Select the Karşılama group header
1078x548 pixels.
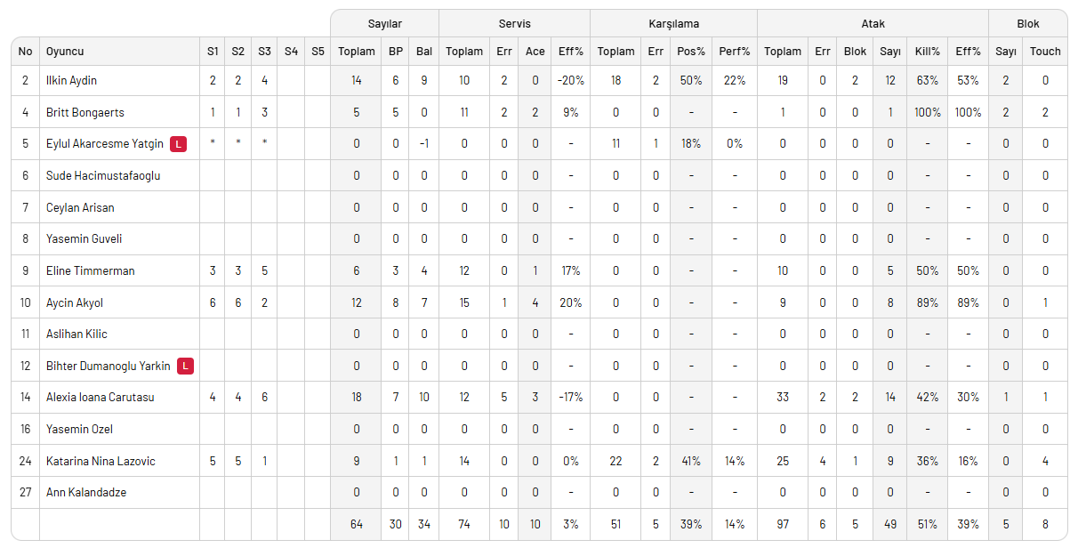point(673,23)
